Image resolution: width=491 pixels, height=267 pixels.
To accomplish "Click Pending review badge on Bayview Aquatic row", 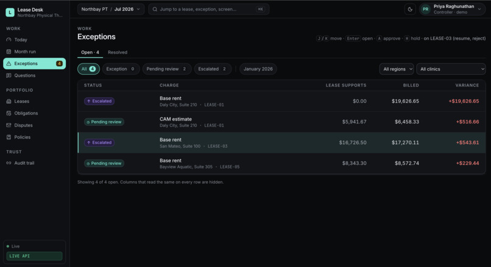I will coord(104,163).
